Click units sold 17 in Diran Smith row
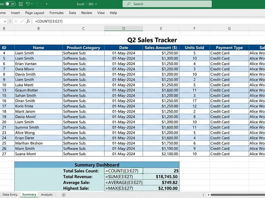265x198 pixels. point(194,101)
